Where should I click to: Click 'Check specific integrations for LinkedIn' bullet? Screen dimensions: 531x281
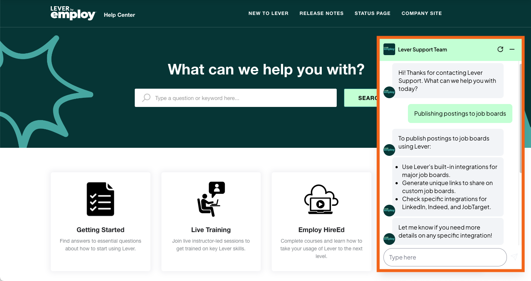coord(446,203)
